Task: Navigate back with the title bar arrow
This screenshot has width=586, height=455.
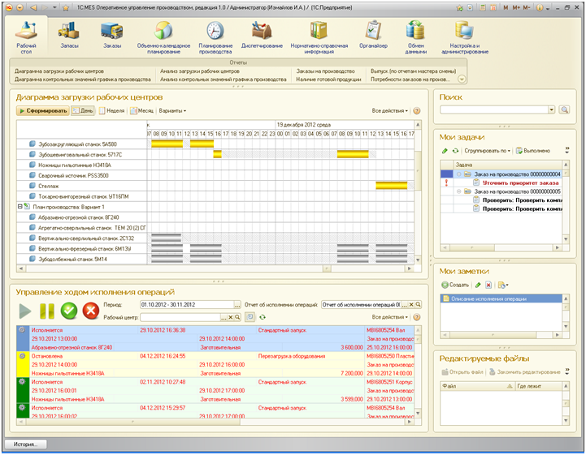Action: tap(33, 7)
